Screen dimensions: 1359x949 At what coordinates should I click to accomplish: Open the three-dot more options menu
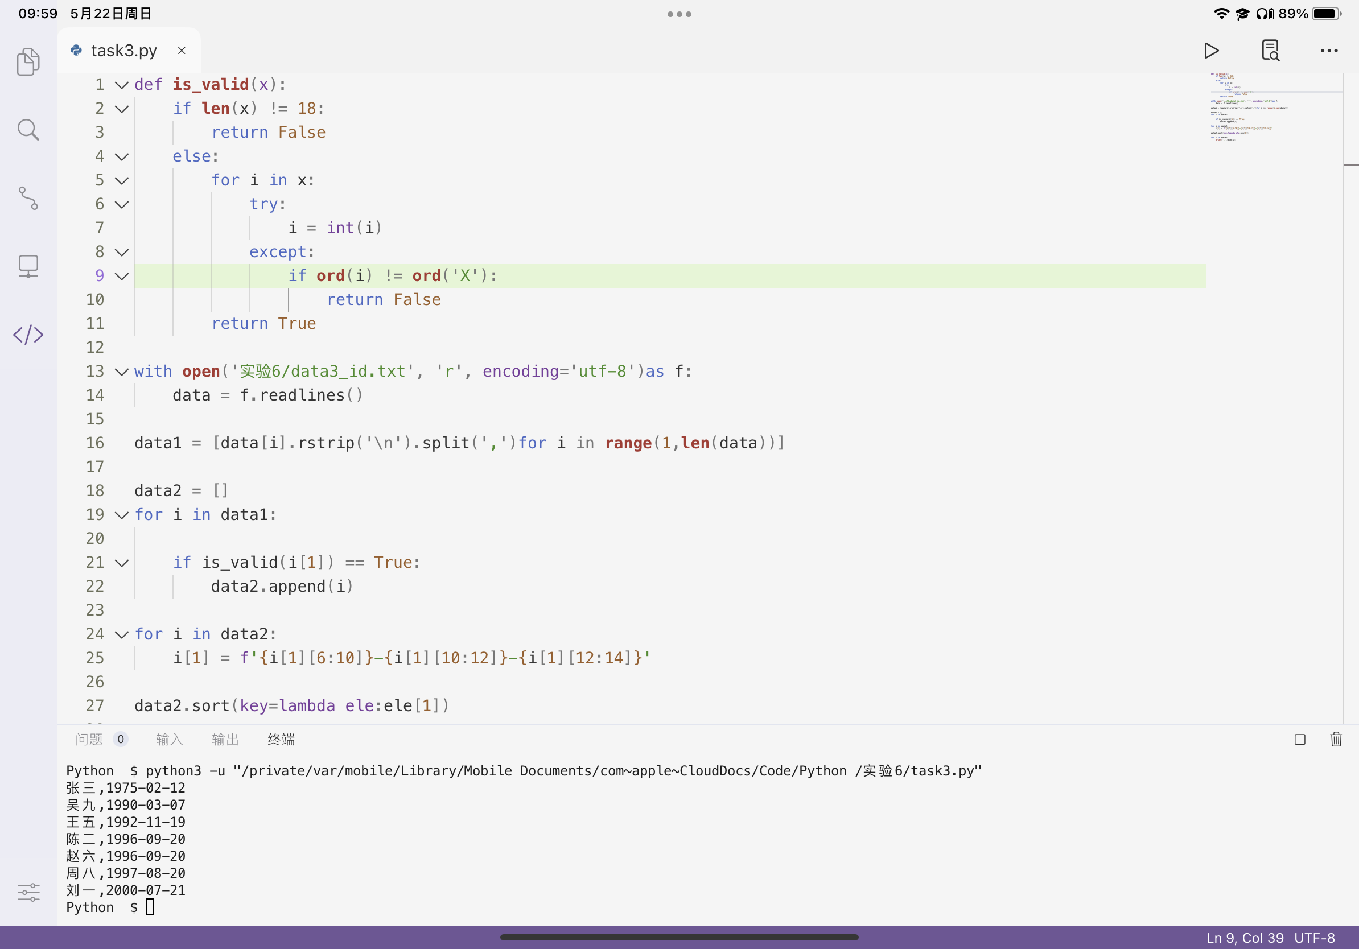pyautogui.click(x=1329, y=51)
